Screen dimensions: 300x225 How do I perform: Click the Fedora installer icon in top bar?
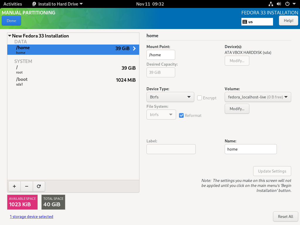[34, 4]
